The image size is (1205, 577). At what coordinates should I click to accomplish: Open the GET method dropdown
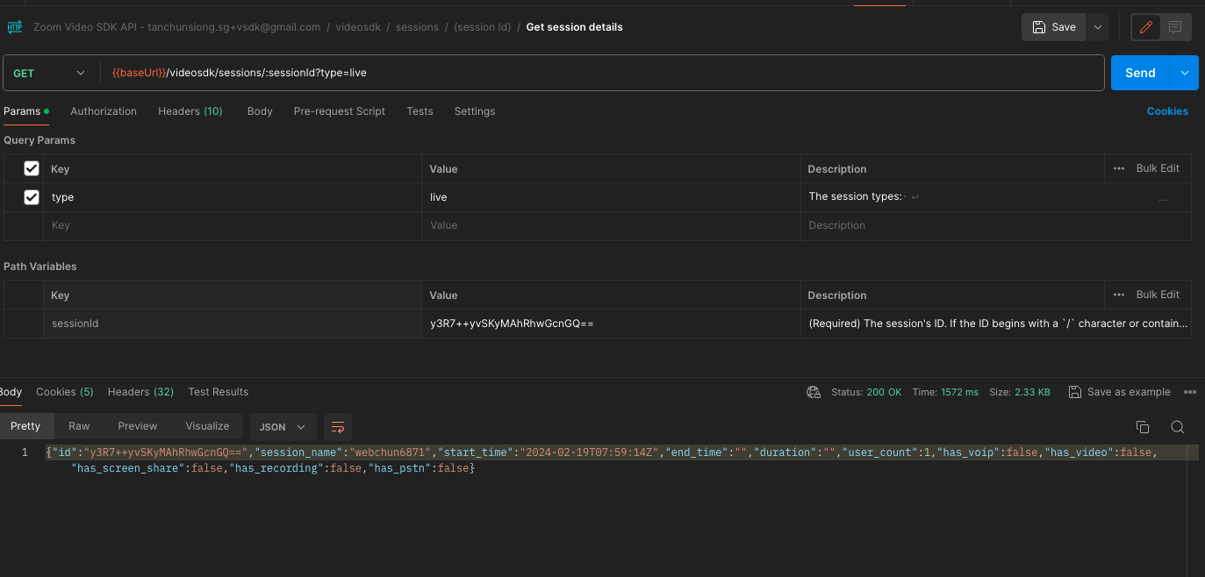49,73
